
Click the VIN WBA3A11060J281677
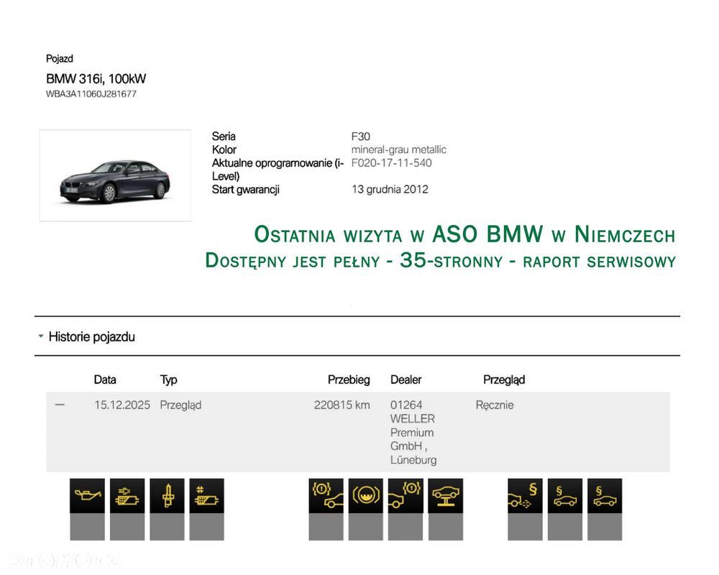coord(91,94)
